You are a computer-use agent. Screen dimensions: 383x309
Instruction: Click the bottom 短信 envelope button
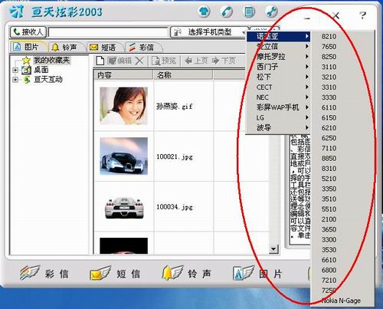click(116, 273)
